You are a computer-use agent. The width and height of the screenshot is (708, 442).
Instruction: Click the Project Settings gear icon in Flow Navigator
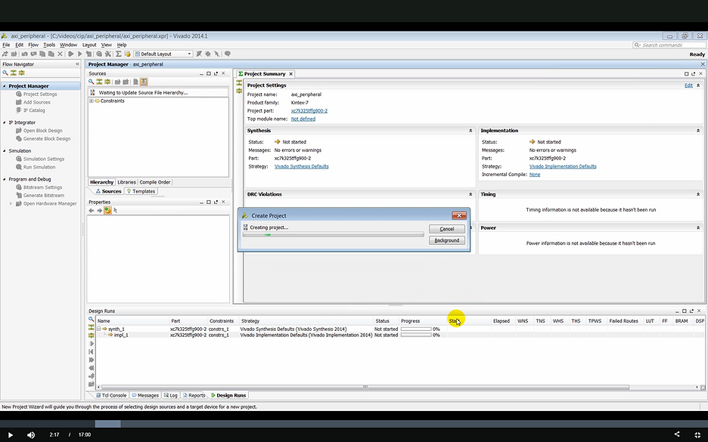pyautogui.click(x=19, y=94)
